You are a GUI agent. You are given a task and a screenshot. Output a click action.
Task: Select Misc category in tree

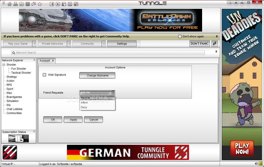click(9, 93)
